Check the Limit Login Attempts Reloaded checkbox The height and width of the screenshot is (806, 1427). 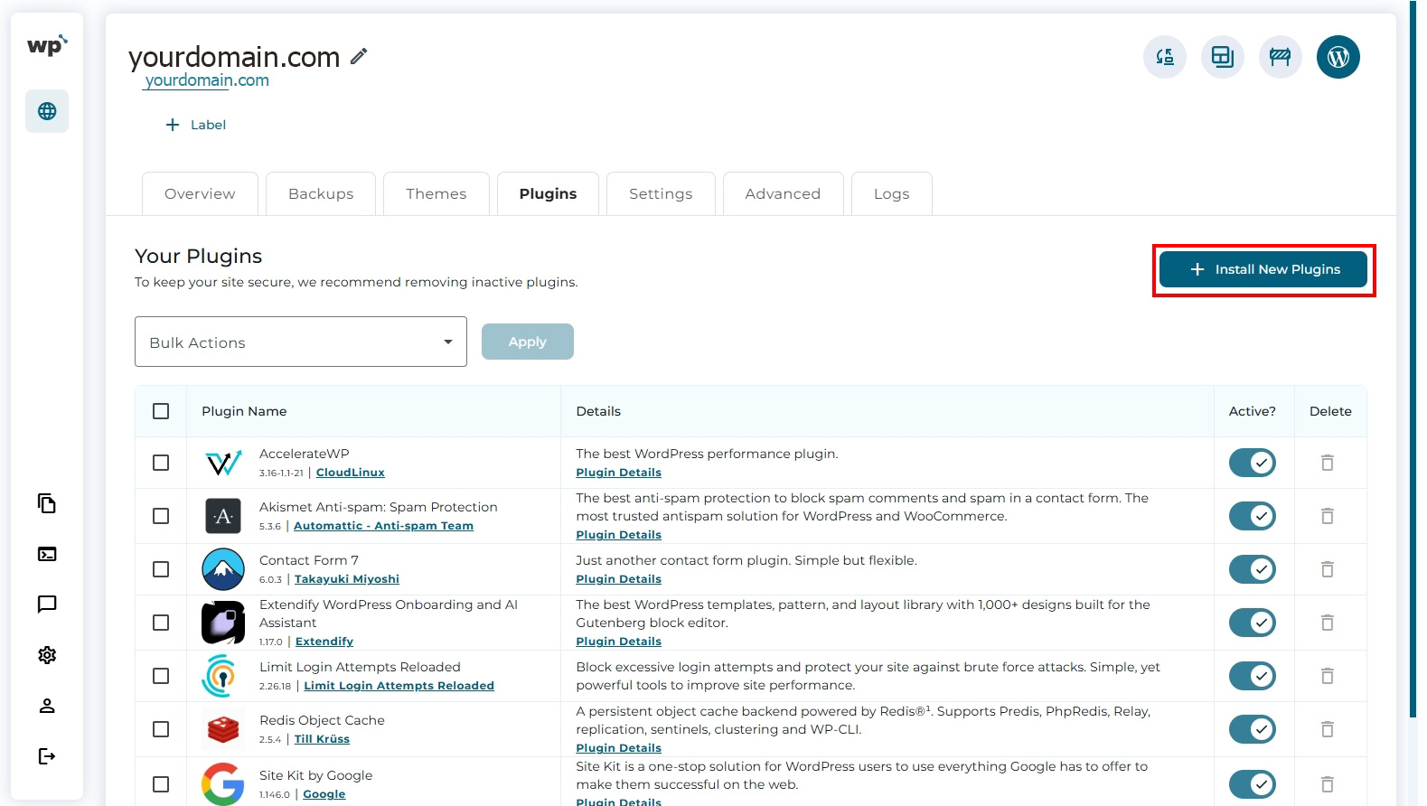pyautogui.click(x=161, y=676)
